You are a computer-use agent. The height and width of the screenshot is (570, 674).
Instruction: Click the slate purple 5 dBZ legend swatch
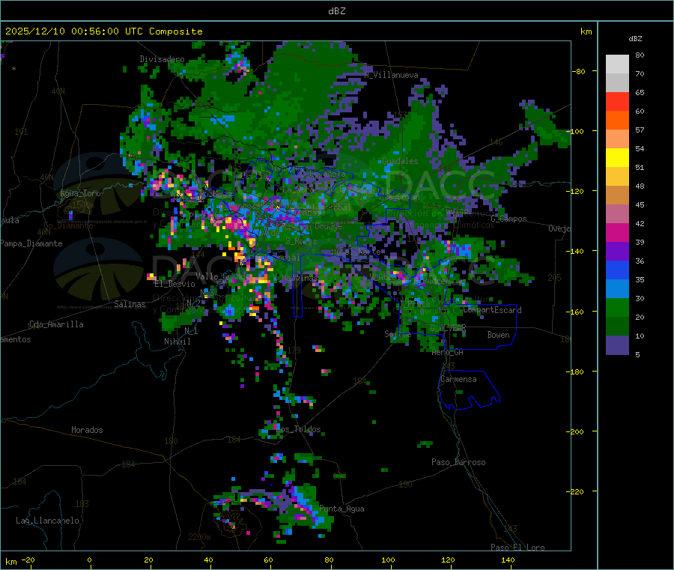(617, 345)
